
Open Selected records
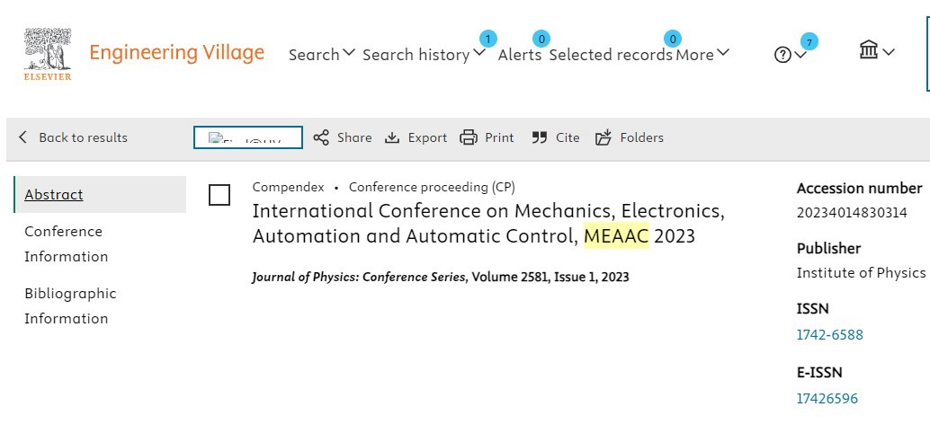pos(611,55)
